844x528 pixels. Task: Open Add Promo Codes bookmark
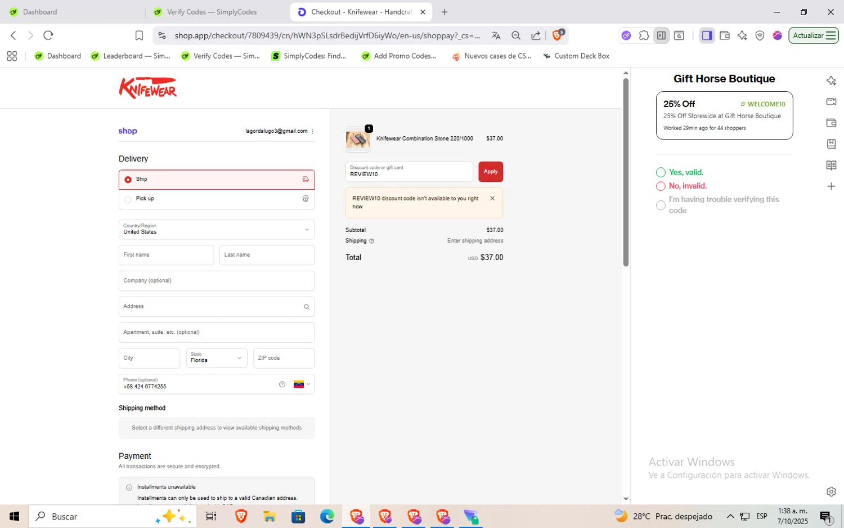point(399,56)
